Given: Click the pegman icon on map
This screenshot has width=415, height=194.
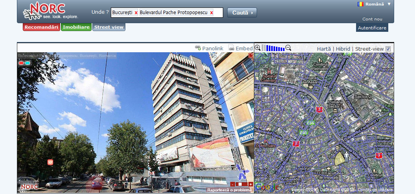Looking at the screenshot, I should (347, 157).
